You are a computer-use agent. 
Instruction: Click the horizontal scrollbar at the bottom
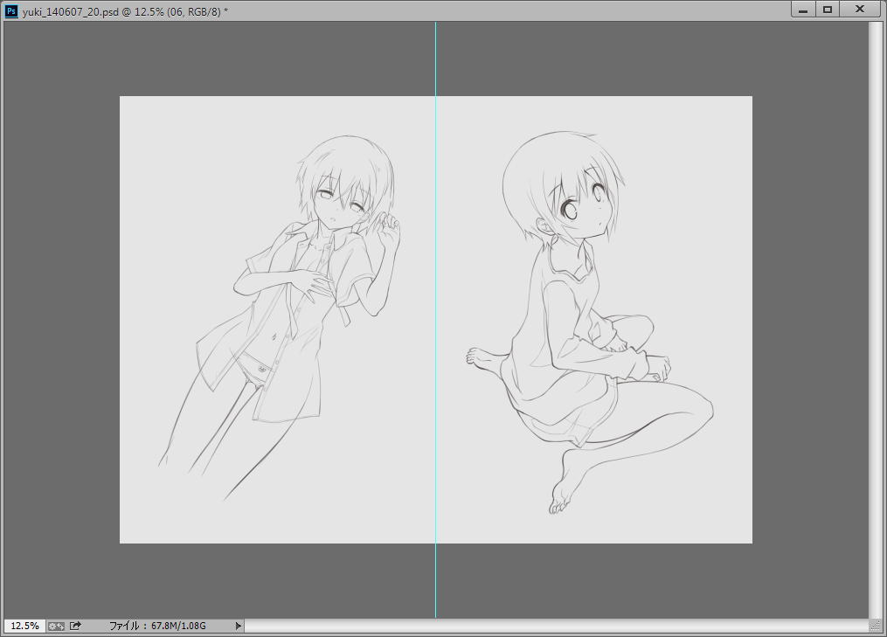tap(557, 626)
